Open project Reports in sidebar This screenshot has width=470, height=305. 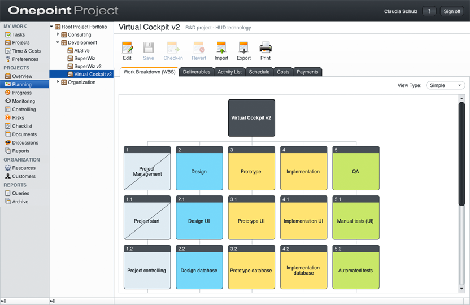(x=20, y=151)
